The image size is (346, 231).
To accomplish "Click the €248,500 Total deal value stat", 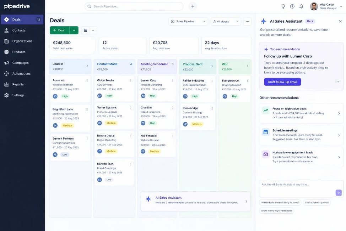I will [x=72, y=45].
